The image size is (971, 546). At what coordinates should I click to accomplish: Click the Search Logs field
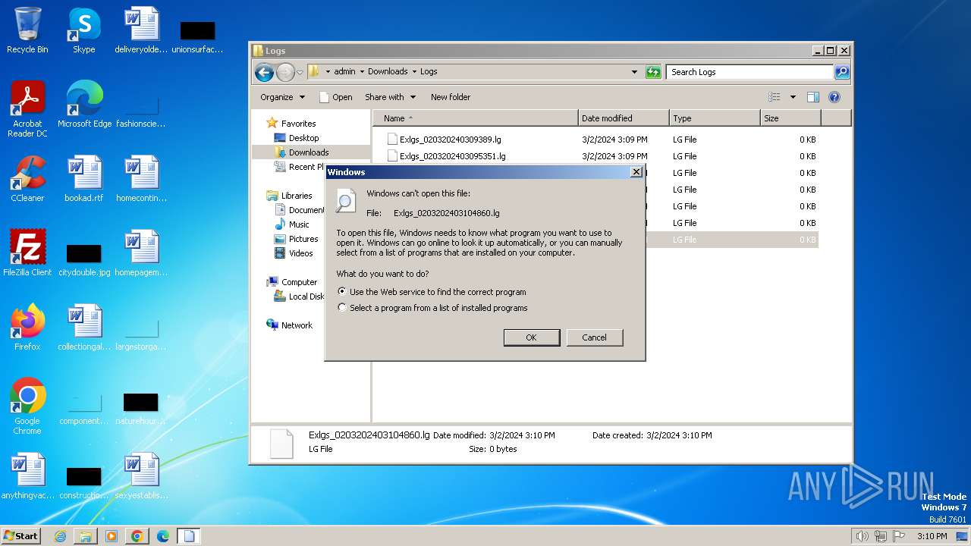[749, 72]
